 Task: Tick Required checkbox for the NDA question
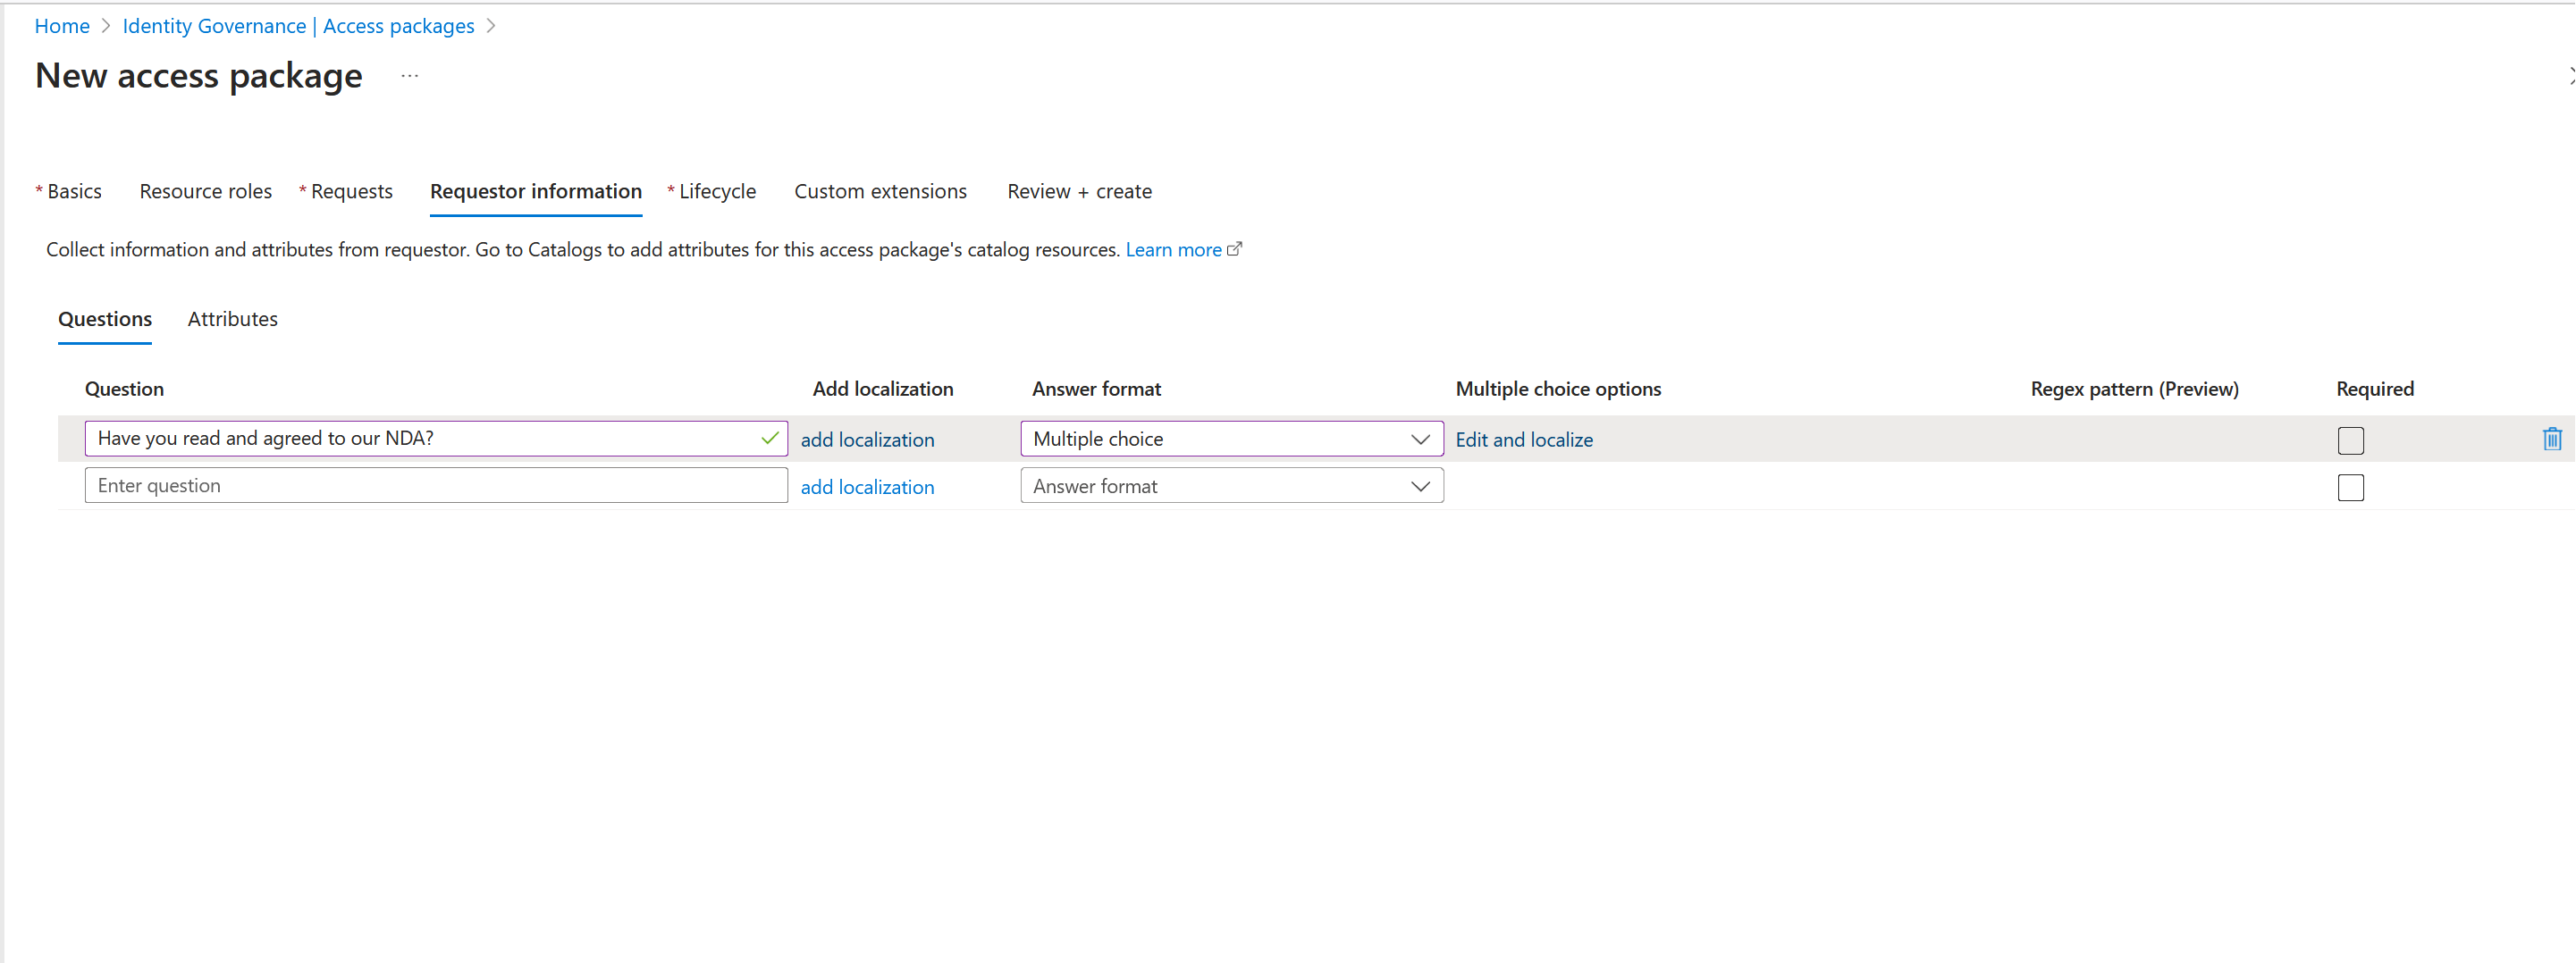[2350, 440]
